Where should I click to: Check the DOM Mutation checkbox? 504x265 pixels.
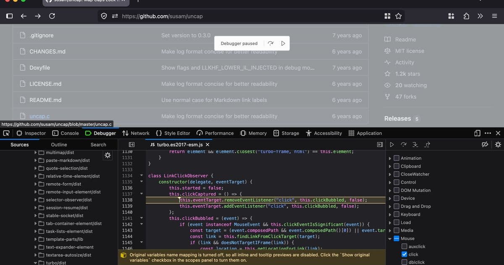[x=396, y=190]
